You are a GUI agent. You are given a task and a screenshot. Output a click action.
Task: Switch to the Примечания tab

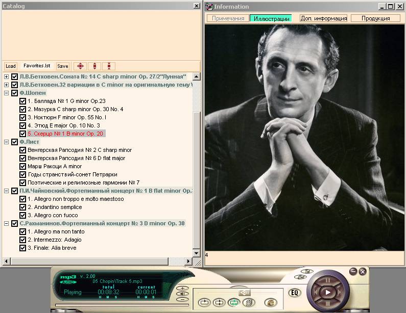228,18
